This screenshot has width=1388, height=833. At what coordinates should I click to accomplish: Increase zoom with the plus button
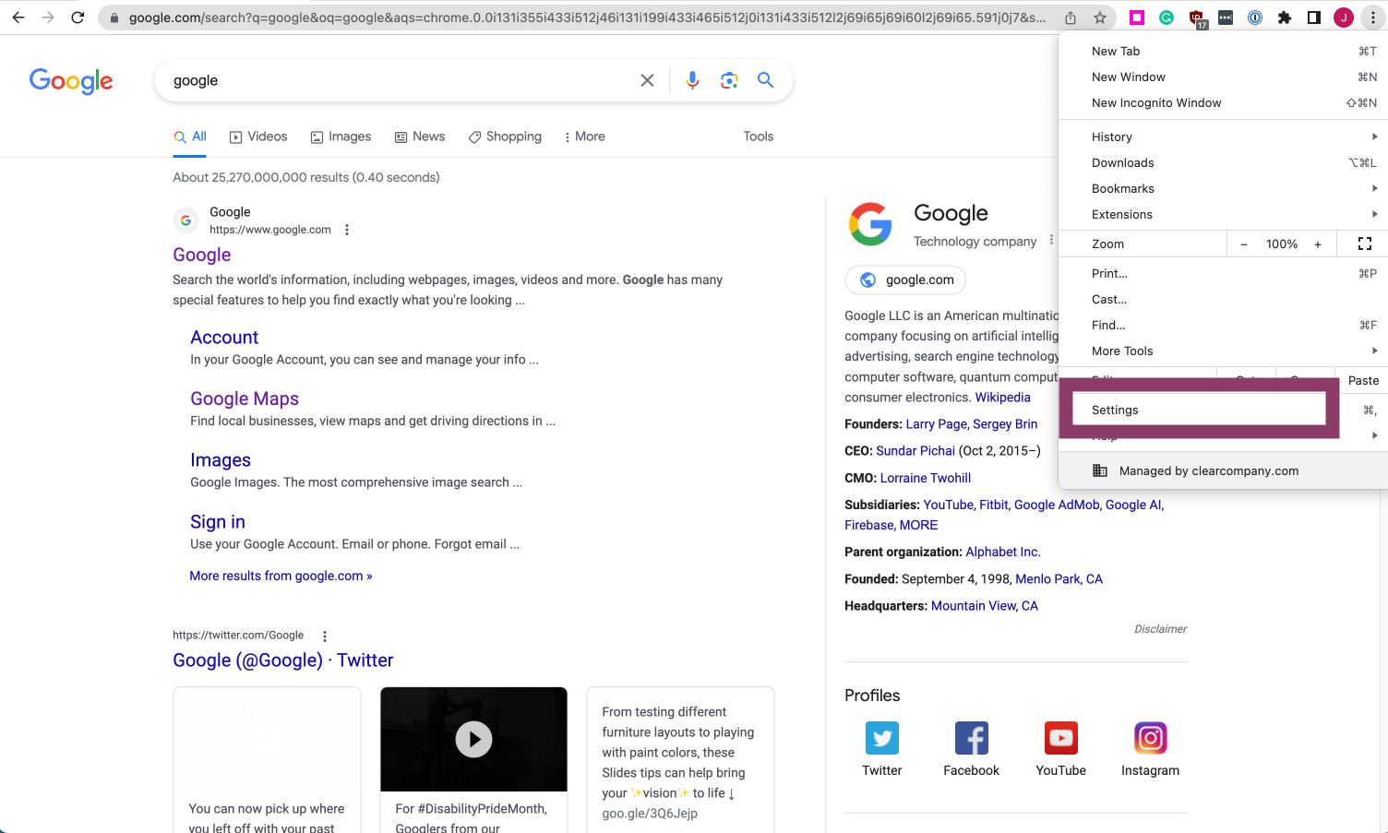(x=1318, y=244)
